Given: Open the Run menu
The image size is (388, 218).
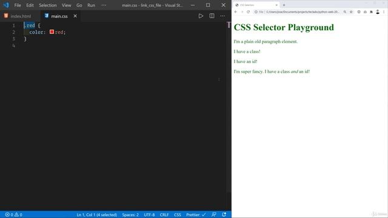Looking at the screenshot, I should pos(91,5).
